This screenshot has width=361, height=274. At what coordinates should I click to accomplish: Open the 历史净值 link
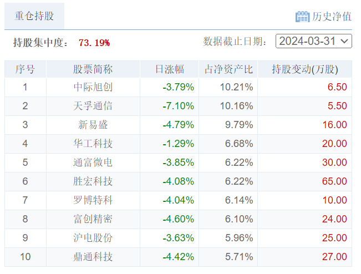(x=332, y=17)
